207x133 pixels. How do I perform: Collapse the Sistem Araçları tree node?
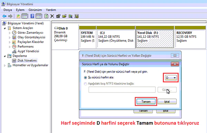5,28
